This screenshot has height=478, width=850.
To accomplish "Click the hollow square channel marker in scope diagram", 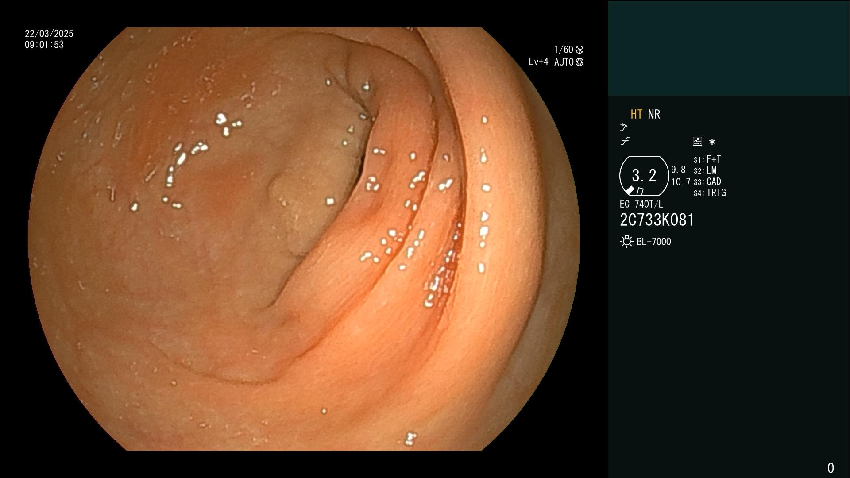I will [640, 191].
